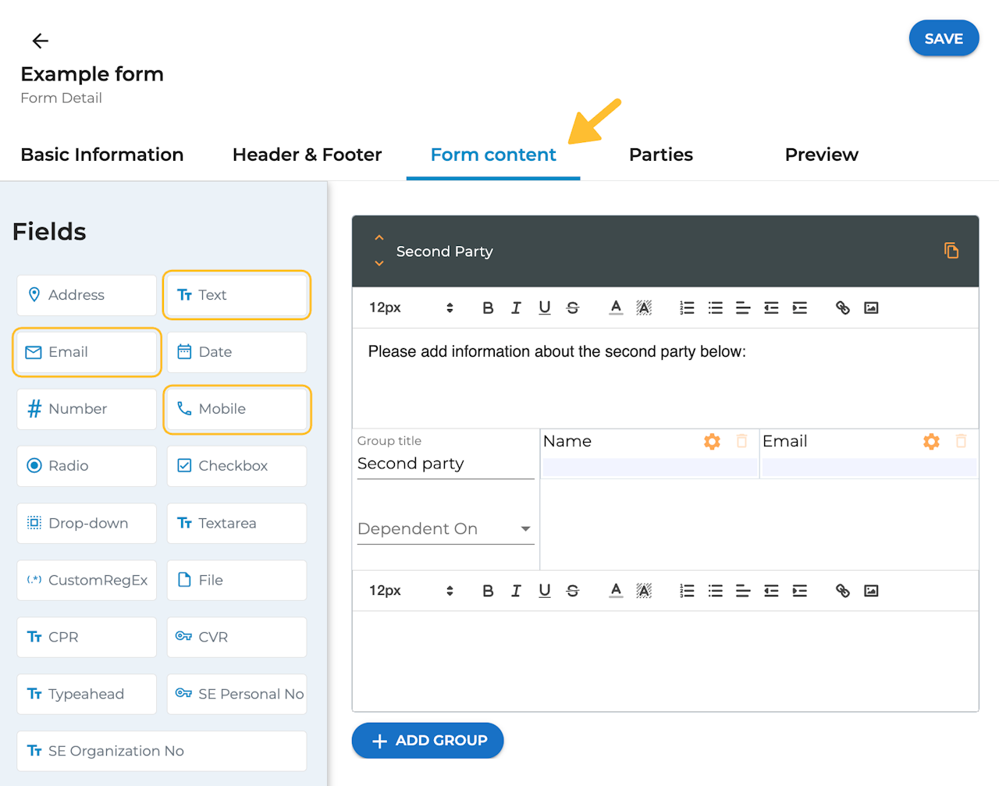This screenshot has height=786, width=999.
Task: Choose text color in the top editor
Action: pos(616,308)
